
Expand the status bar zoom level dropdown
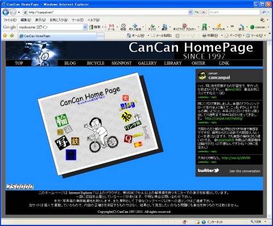coord(265,221)
